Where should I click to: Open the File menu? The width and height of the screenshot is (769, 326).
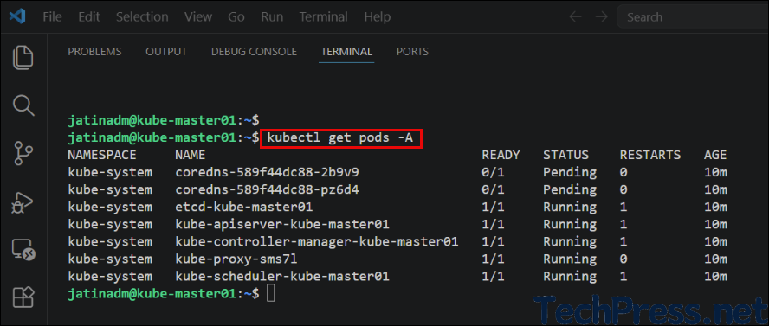pyautogui.click(x=52, y=17)
